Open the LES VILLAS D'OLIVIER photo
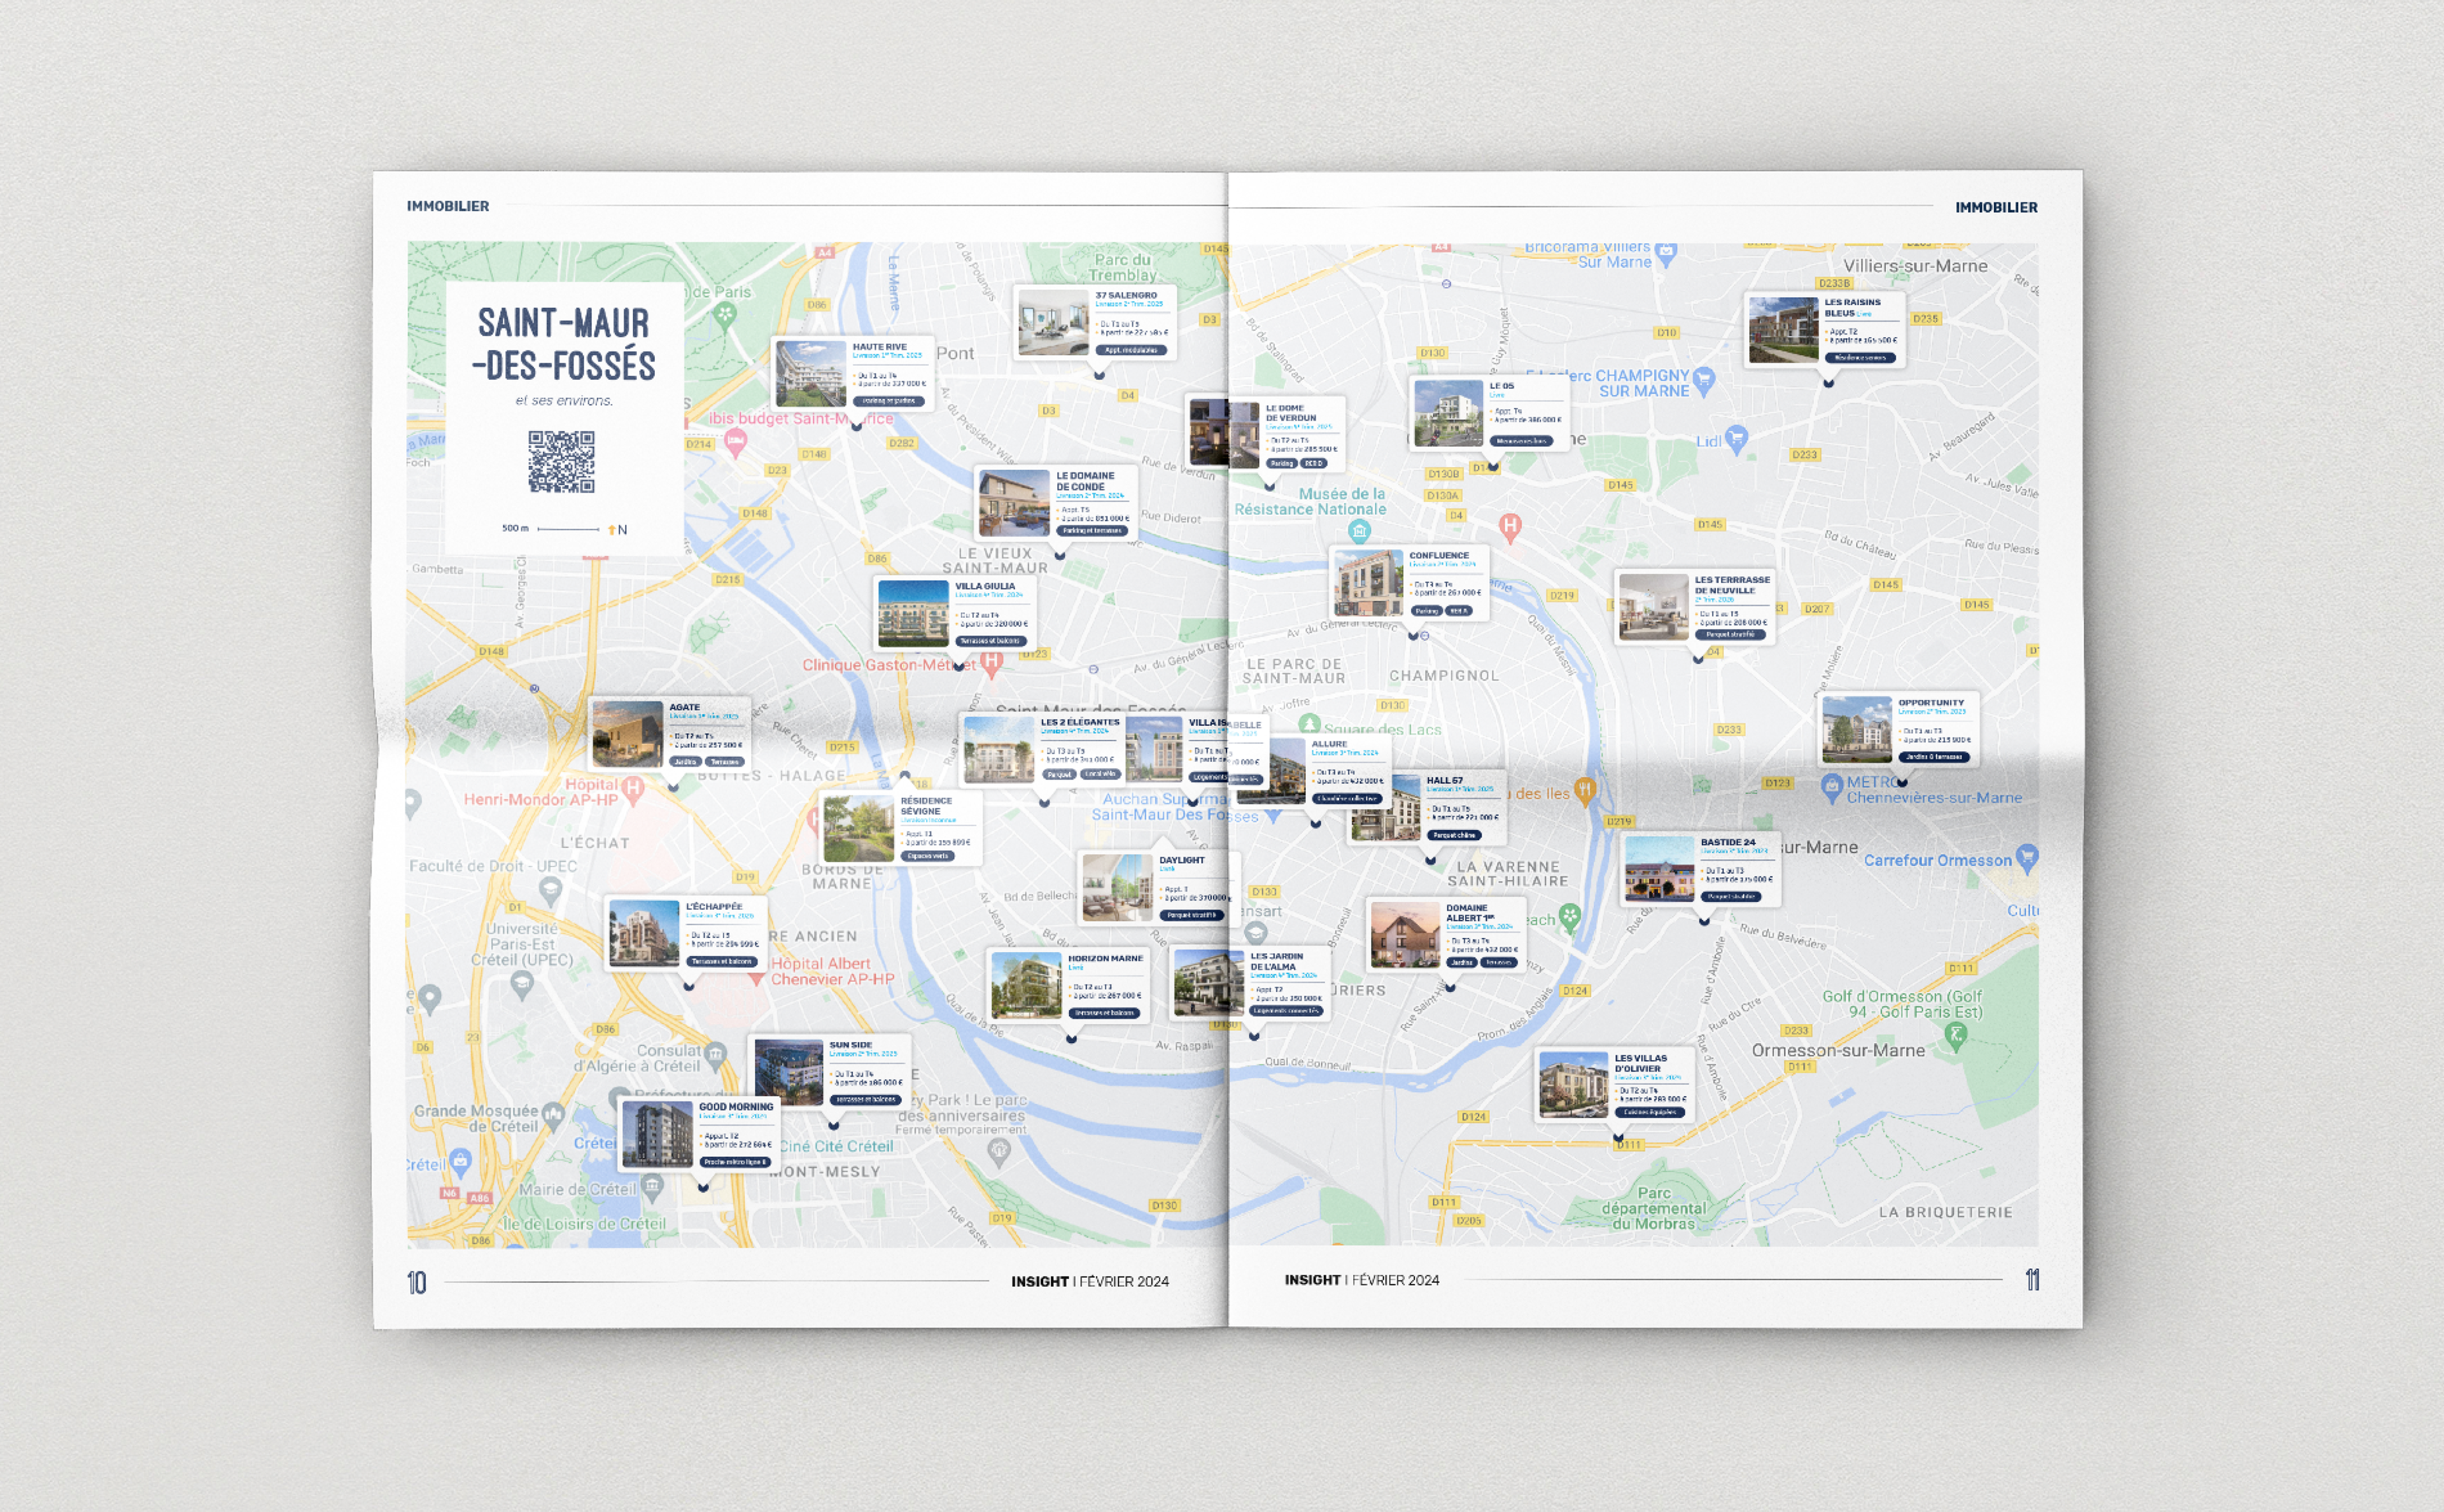 point(1573,1085)
